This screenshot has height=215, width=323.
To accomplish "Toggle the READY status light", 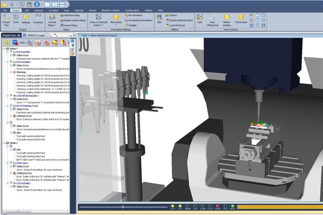I will pos(233,206).
